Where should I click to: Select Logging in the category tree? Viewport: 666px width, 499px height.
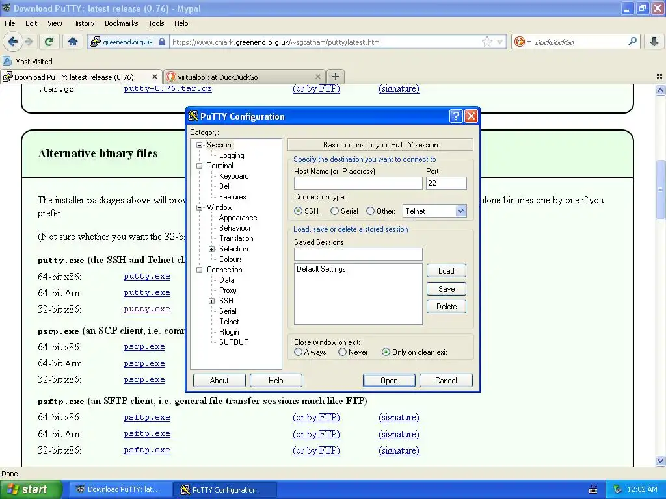pyautogui.click(x=232, y=155)
